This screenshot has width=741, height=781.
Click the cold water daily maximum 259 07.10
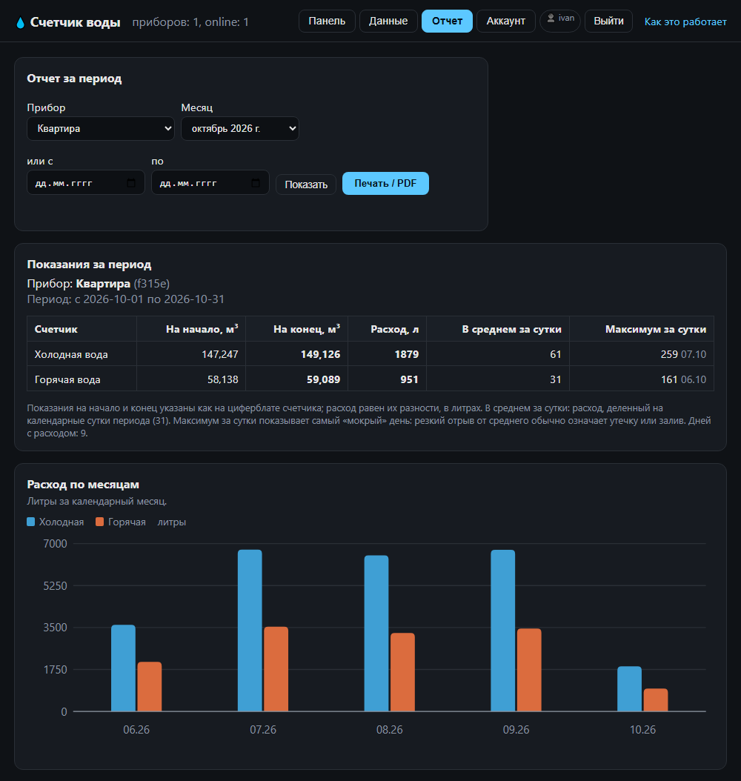(683, 355)
